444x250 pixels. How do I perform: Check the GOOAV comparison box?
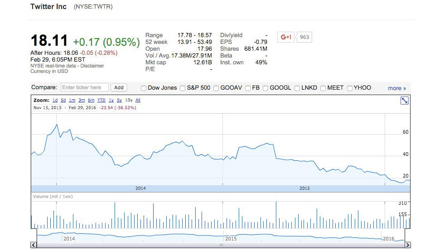[216, 88]
